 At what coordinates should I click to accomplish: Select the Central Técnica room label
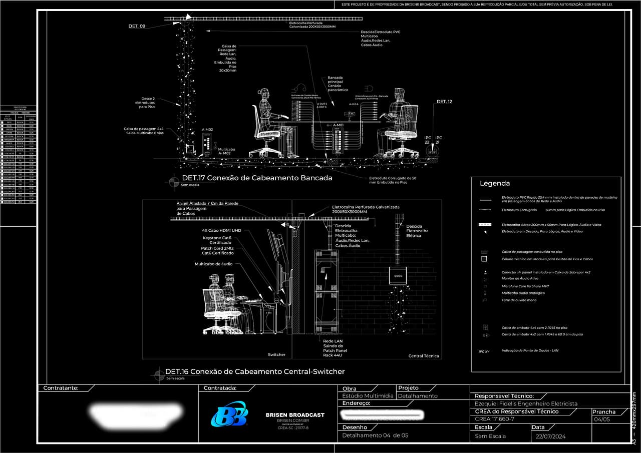pyautogui.click(x=424, y=356)
